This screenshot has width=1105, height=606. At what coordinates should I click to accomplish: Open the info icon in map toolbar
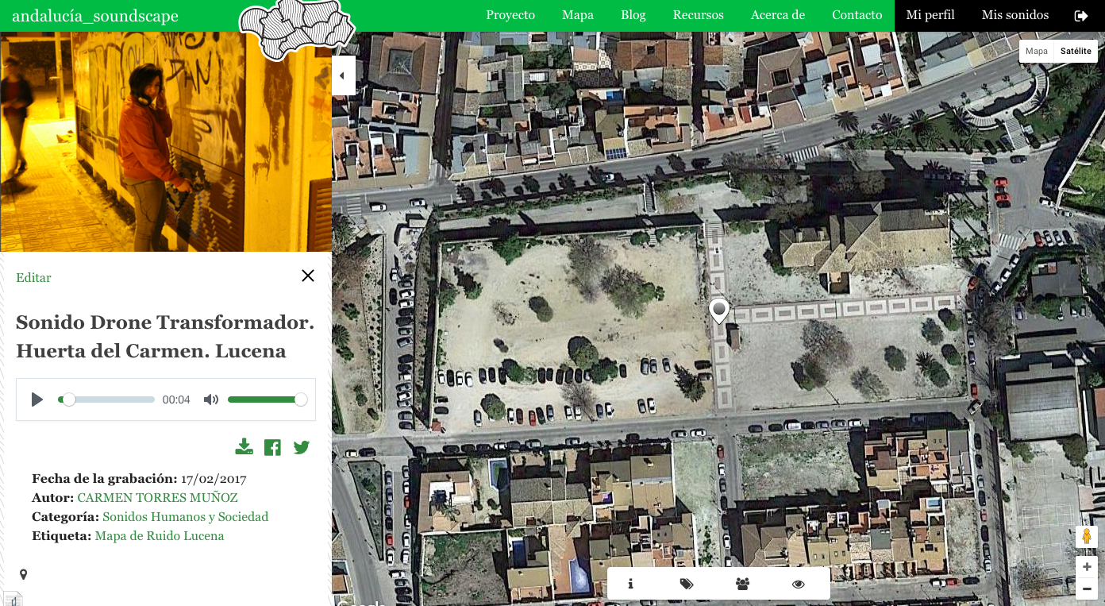(630, 584)
